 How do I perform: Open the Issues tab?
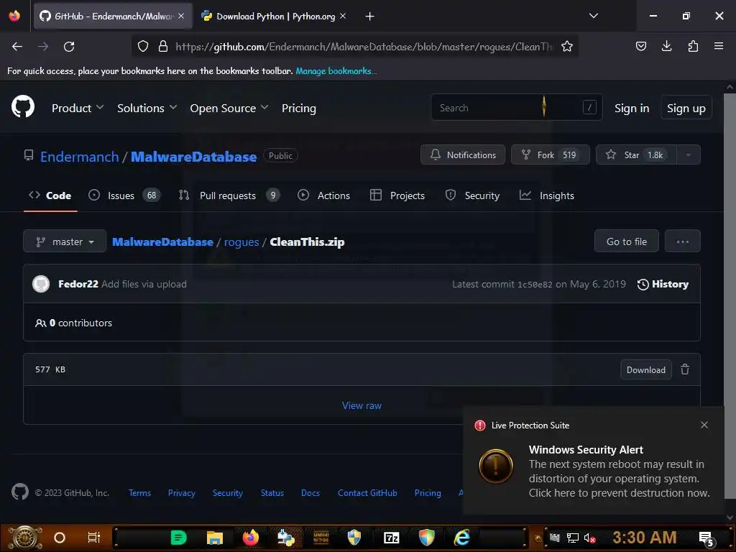[x=124, y=195]
